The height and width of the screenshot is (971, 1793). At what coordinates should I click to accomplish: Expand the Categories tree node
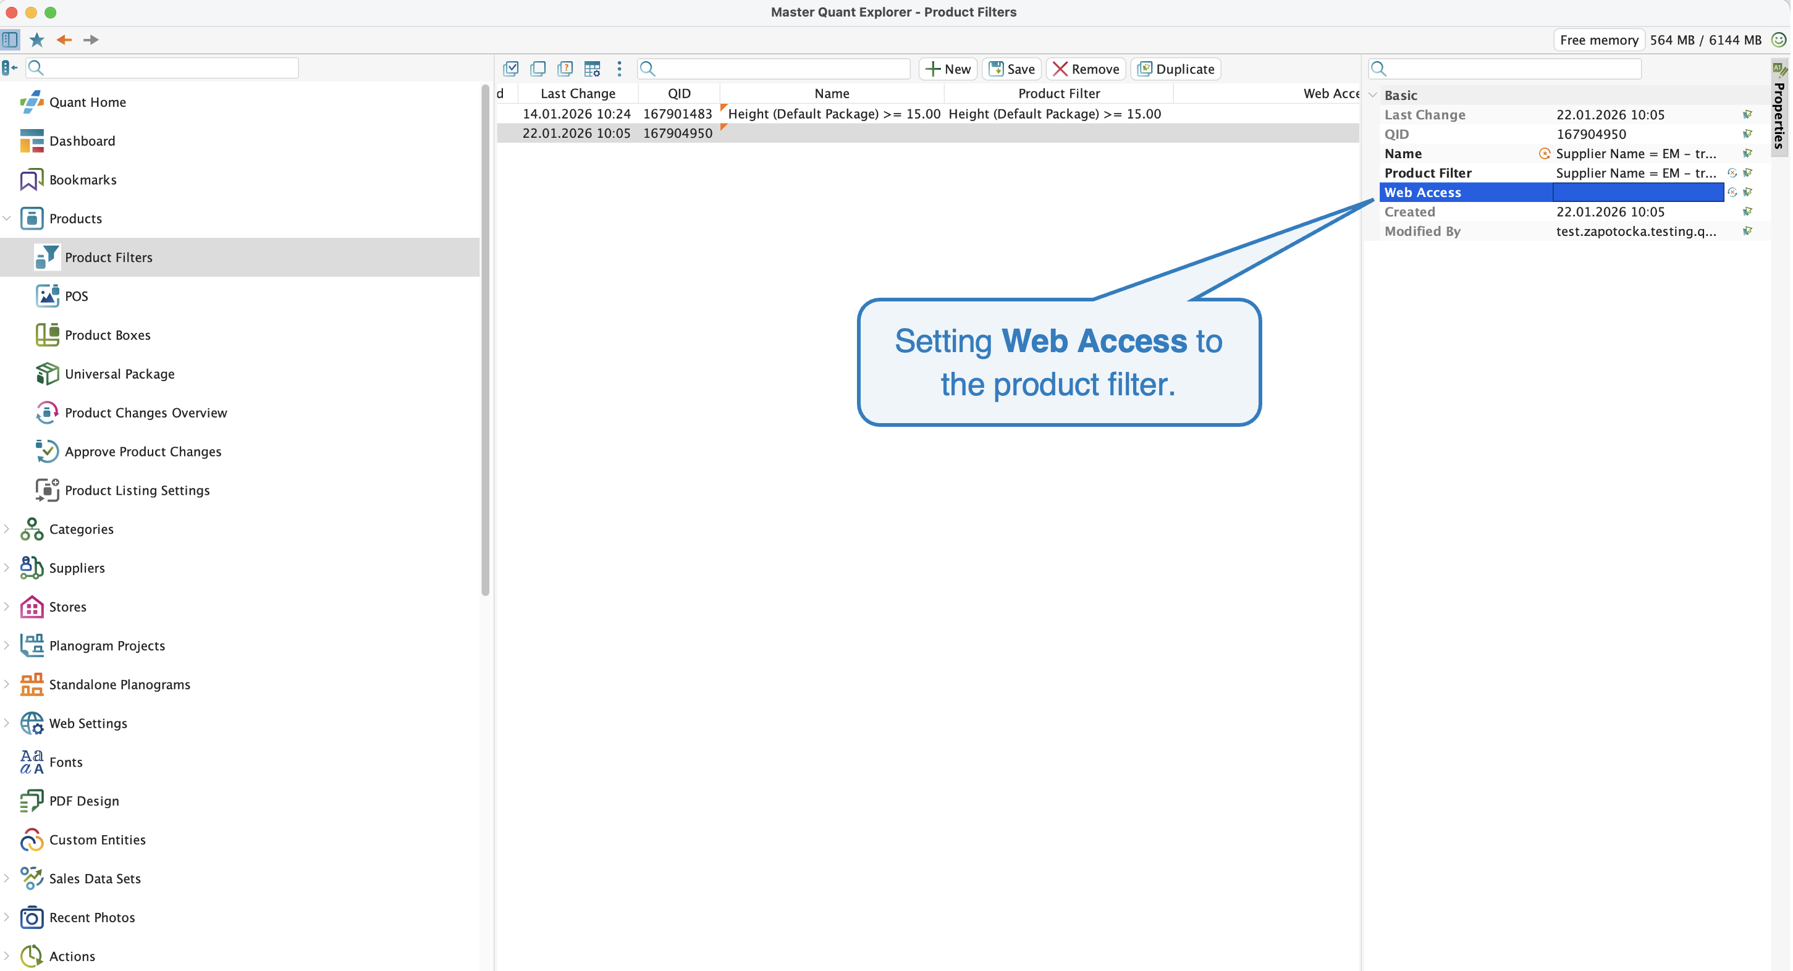click(7, 529)
